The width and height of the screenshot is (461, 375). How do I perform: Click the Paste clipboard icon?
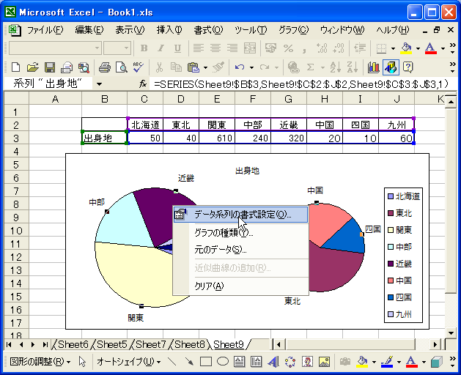coord(193,67)
